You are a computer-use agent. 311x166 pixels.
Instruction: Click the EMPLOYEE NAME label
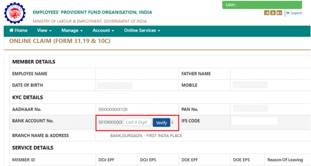[x=30, y=74]
